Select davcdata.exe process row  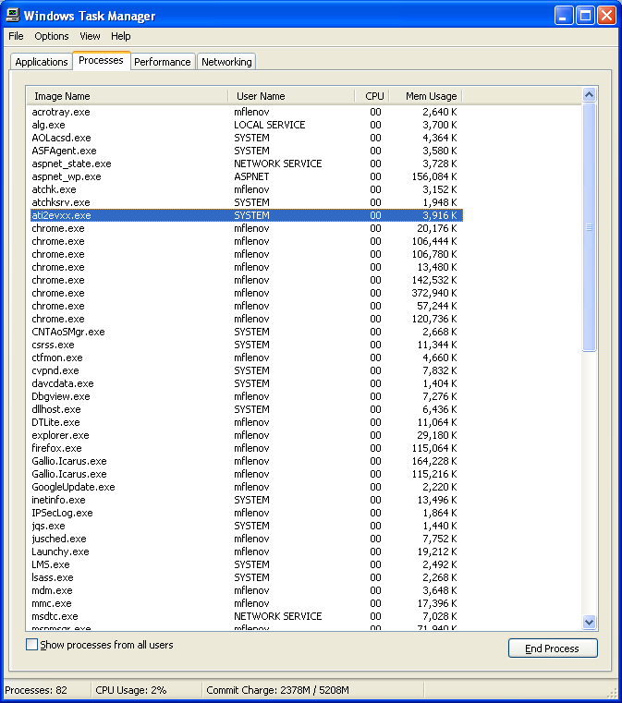(246, 383)
